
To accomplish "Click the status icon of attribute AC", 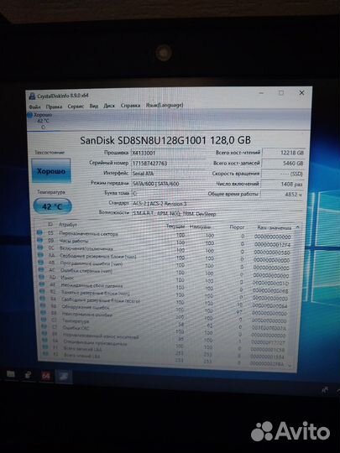I will (41, 270).
